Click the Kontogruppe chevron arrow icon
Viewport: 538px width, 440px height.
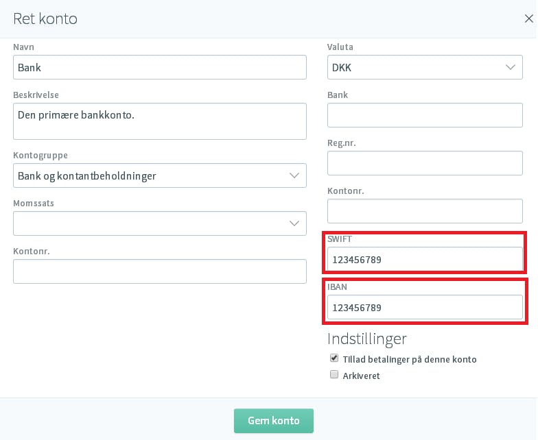(x=294, y=175)
